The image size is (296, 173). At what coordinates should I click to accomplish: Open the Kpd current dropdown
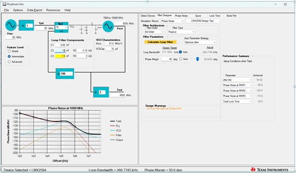(x=62, y=27)
